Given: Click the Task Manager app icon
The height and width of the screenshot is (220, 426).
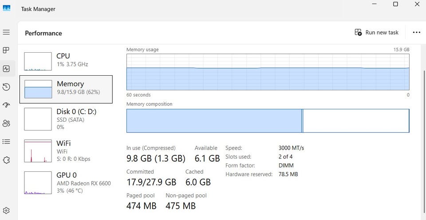Looking at the screenshot, I should click(7, 8).
